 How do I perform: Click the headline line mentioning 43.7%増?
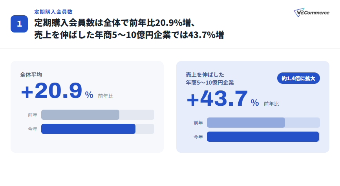[x=129, y=35]
